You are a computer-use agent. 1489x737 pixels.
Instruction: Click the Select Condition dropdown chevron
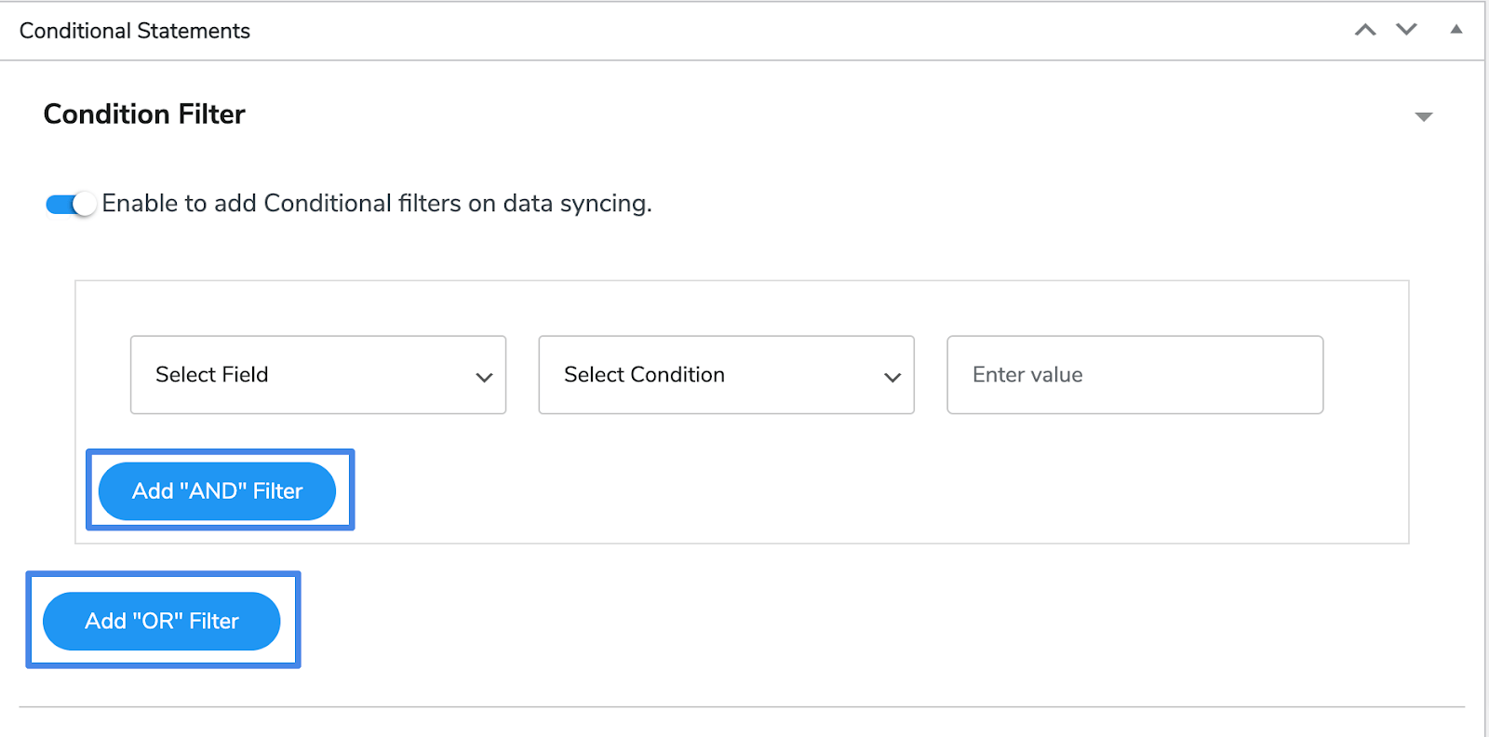(x=892, y=376)
